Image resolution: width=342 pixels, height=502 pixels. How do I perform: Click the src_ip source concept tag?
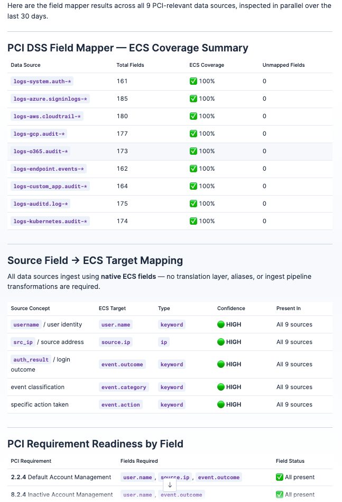click(x=23, y=342)
